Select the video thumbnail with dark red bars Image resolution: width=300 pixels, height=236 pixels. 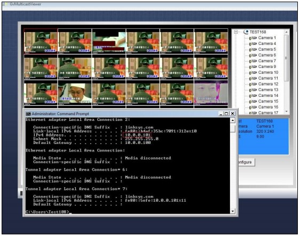(109, 41)
